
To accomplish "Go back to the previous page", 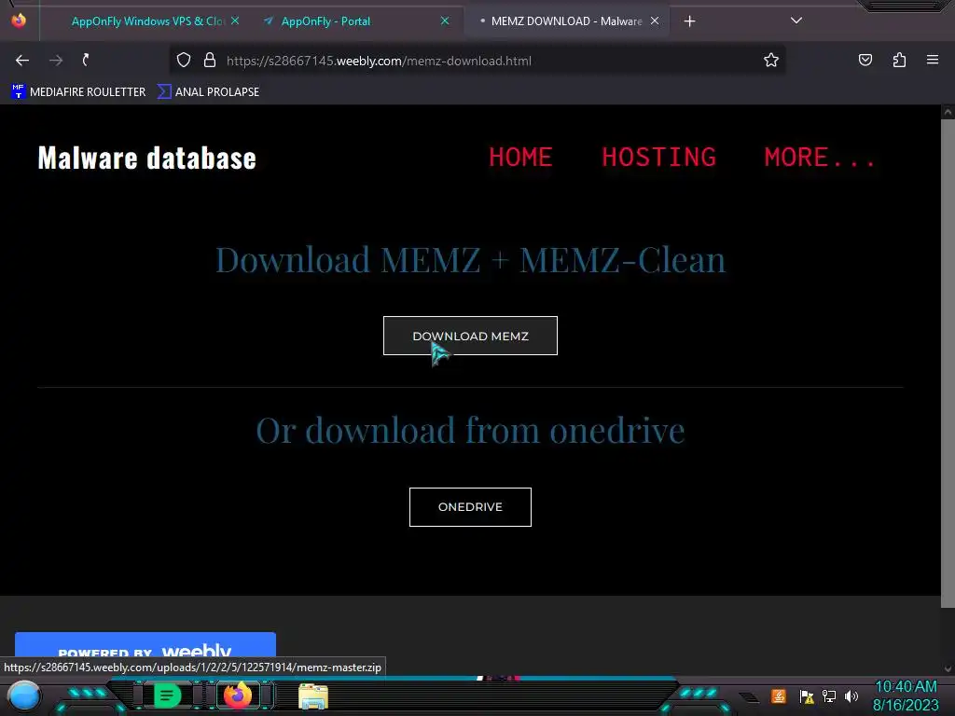I will point(22,61).
